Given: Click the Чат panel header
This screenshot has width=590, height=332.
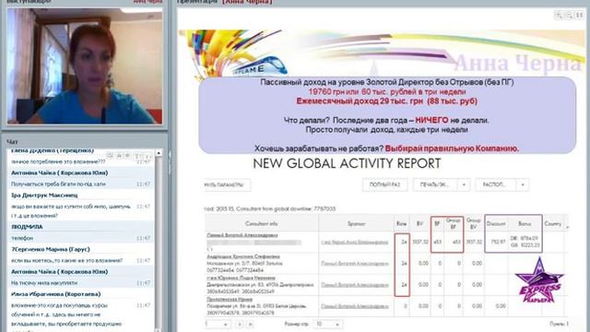Looking at the screenshot, I should pyautogui.click(x=12, y=141).
